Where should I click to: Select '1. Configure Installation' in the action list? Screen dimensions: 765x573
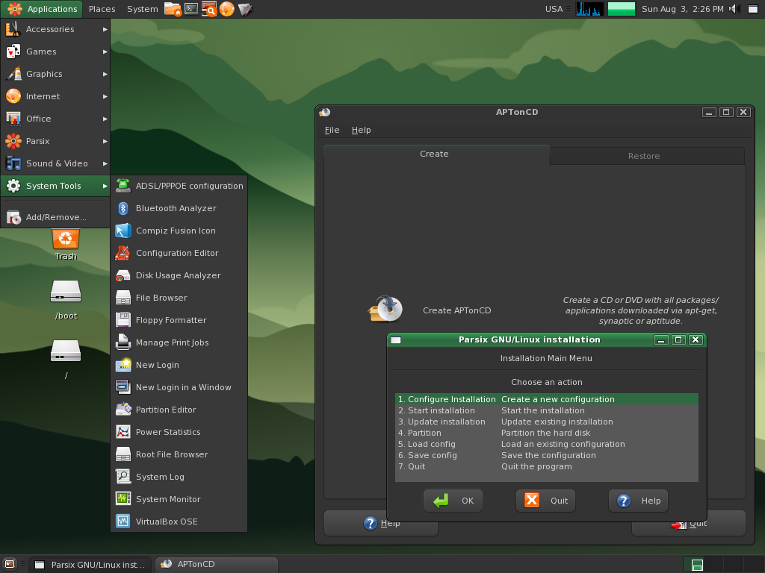pos(547,399)
